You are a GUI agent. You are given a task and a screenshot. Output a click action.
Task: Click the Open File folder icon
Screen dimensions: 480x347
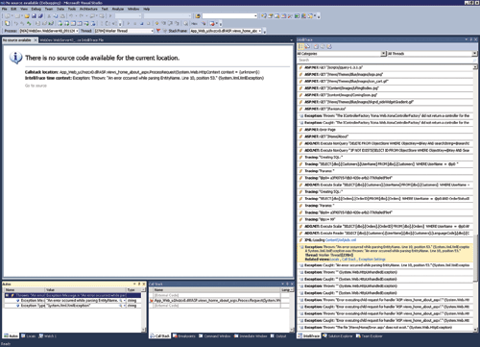(27, 15)
